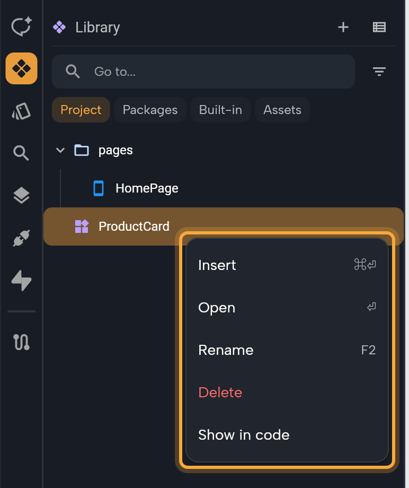Select the ProductCard tree row
The image size is (409, 488).
point(224,226)
